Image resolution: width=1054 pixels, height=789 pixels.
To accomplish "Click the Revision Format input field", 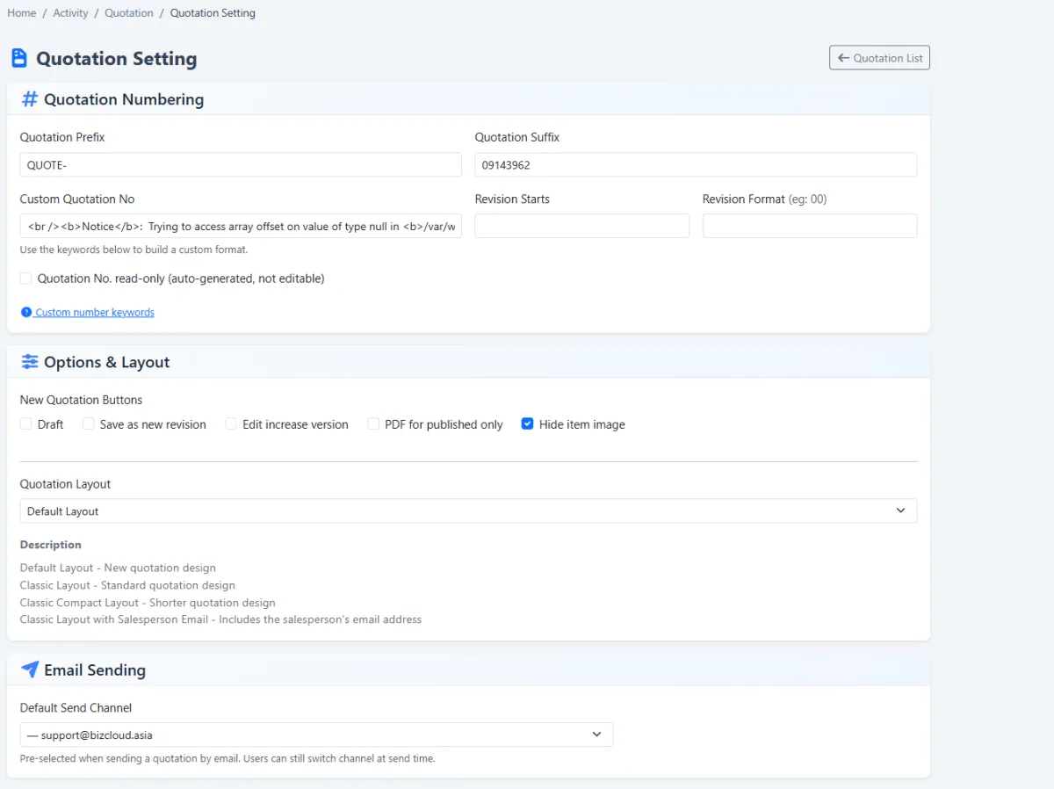I will point(810,226).
